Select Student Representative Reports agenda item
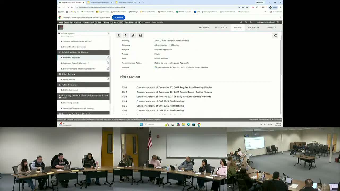Image resolution: width=340 pixels, height=191 pixels. (77, 41)
